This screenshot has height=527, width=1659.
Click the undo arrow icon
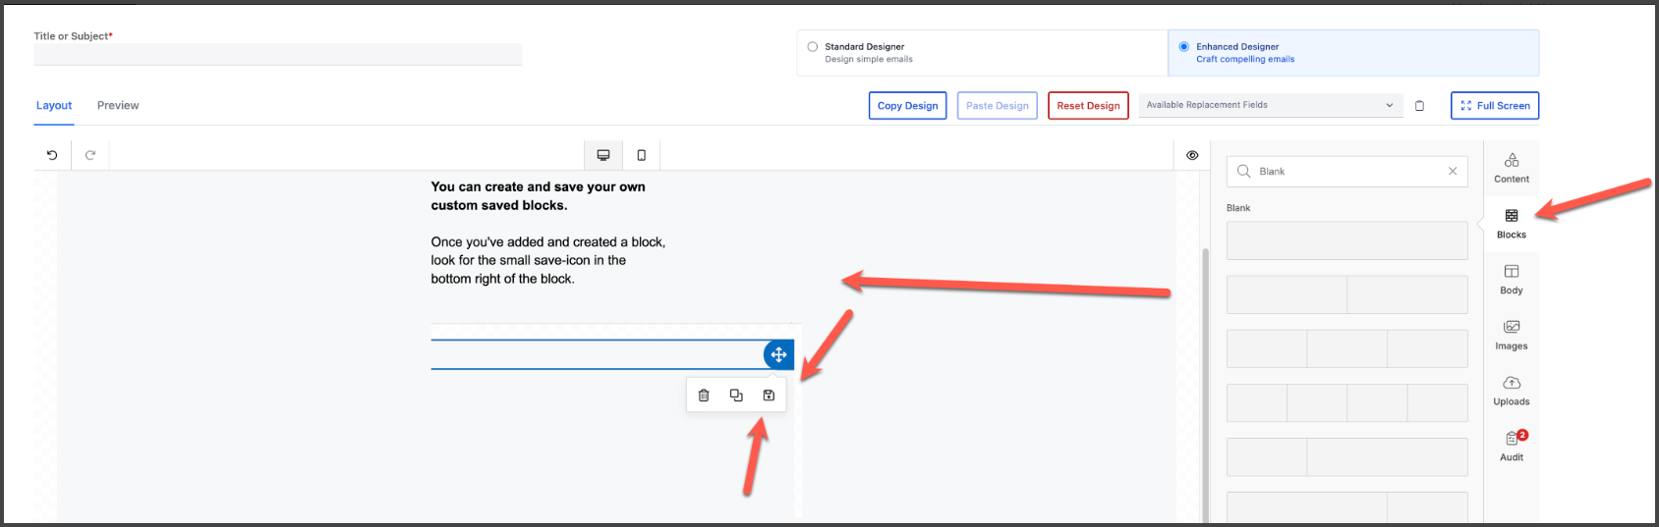click(52, 155)
